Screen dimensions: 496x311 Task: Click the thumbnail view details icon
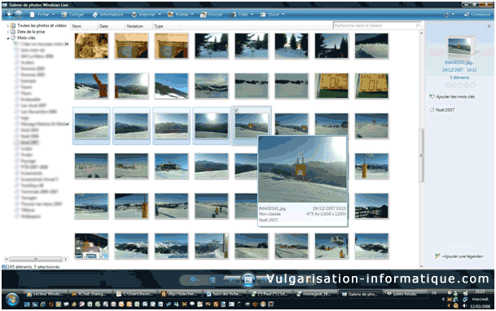(213, 280)
